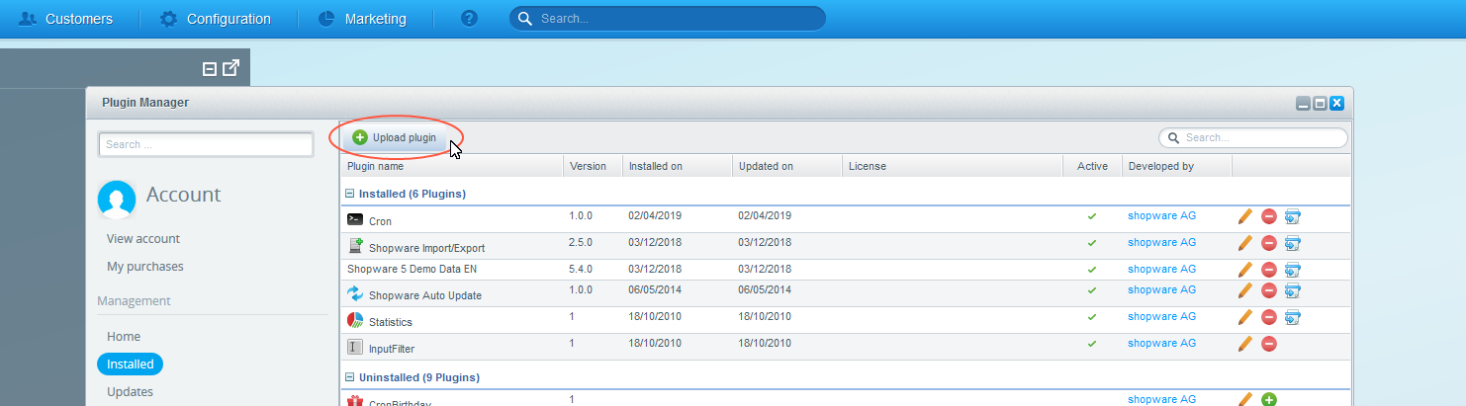Open shopware AG link in Statistics row
1466x406 pixels.
(1161, 317)
